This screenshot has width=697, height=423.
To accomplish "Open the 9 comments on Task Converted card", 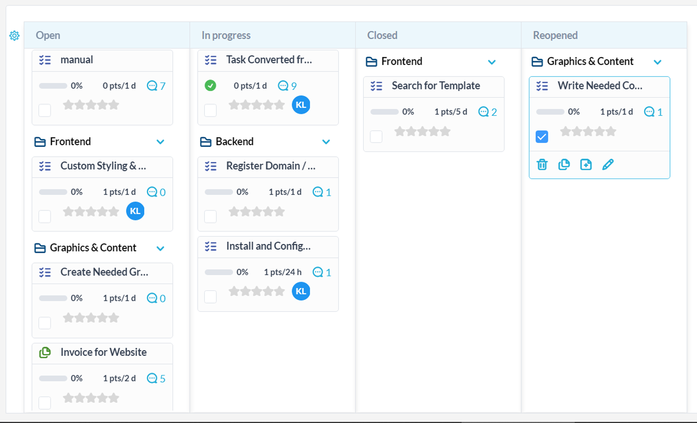I will 287,86.
